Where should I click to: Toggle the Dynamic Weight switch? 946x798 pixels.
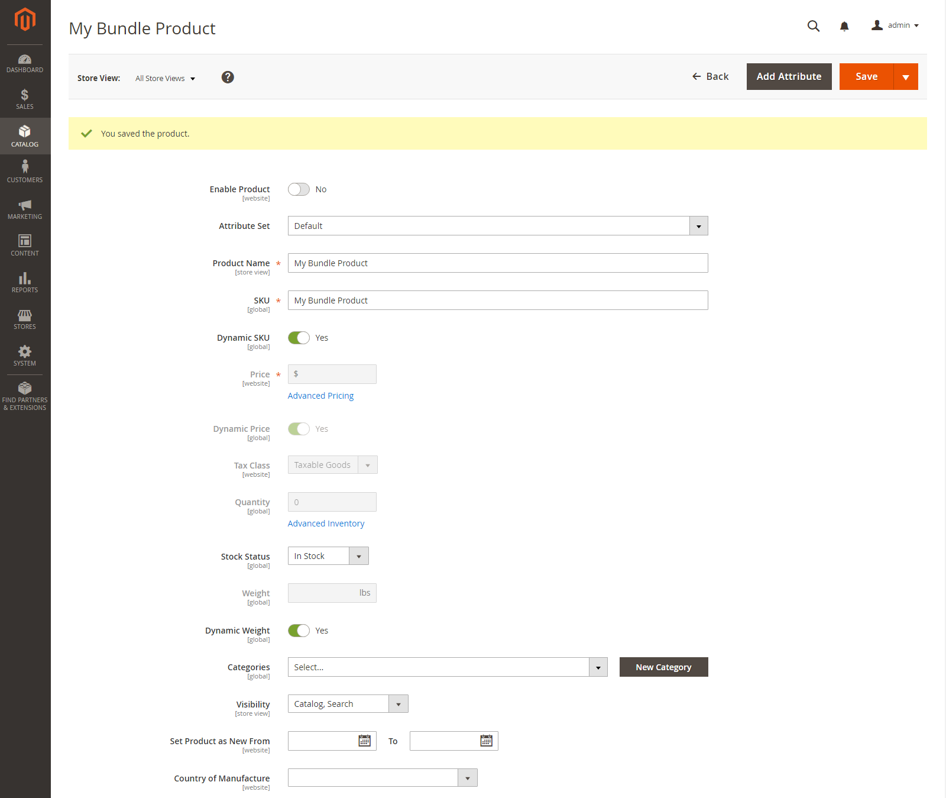[x=299, y=631]
